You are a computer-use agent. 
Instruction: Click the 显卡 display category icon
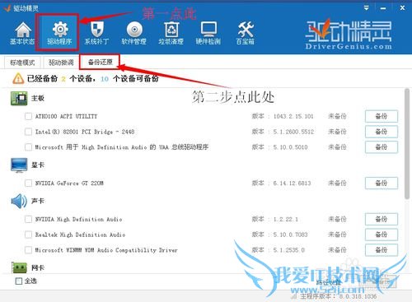(19, 165)
